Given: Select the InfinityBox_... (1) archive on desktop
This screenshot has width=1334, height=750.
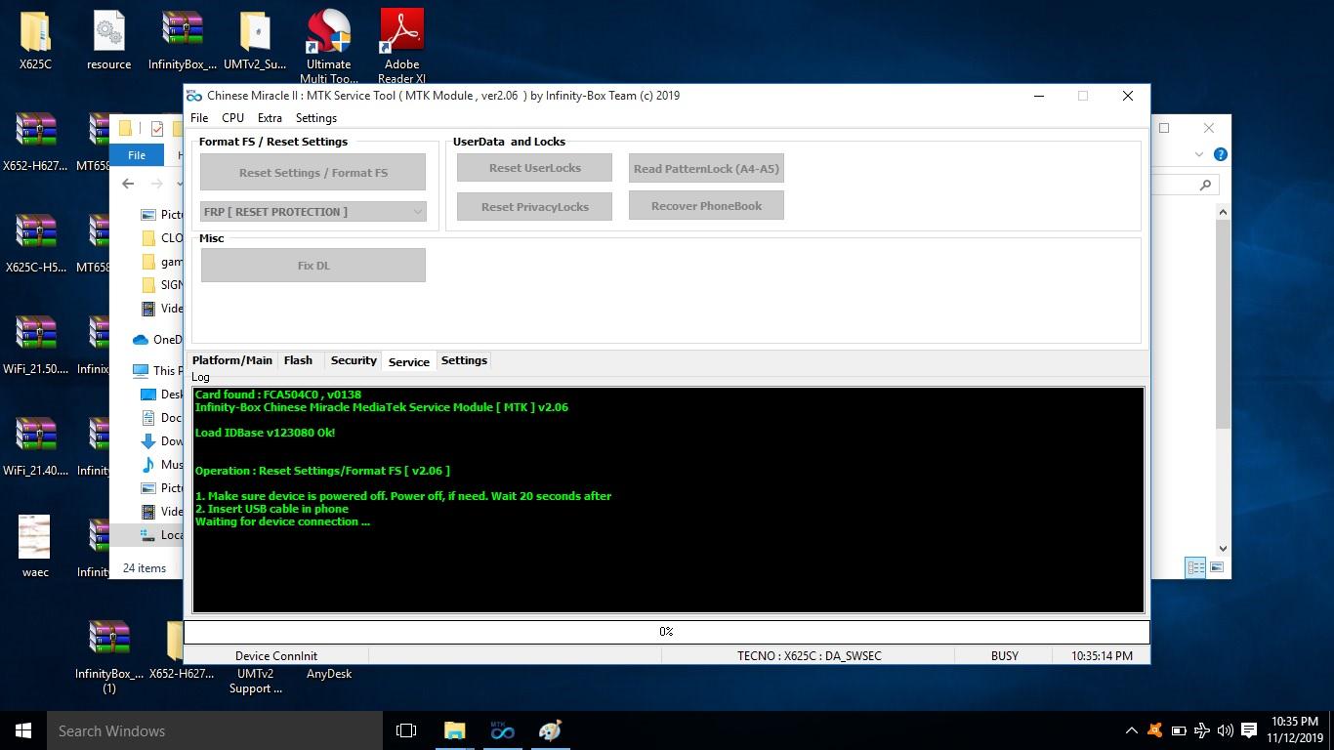Looking at the screenshot, I should (x=108, y=657).
